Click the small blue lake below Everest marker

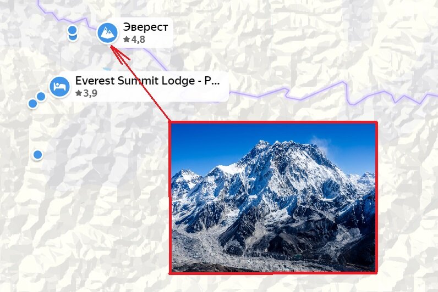tap(107, 69)
